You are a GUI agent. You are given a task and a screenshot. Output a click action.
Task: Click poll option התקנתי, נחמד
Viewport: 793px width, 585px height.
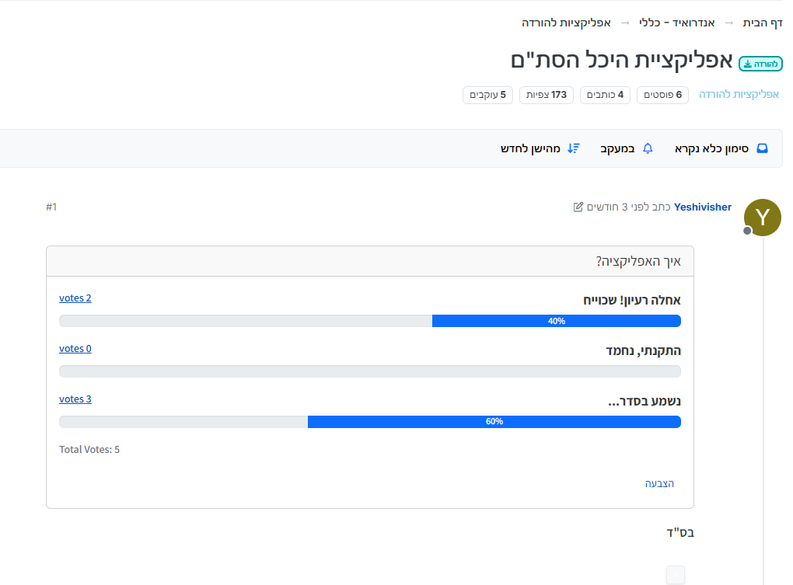click(x=643, y=350)
